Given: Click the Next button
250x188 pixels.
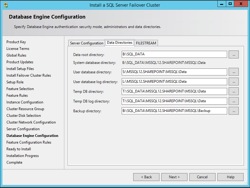Looking at the screenshot, I should (174, 177).
